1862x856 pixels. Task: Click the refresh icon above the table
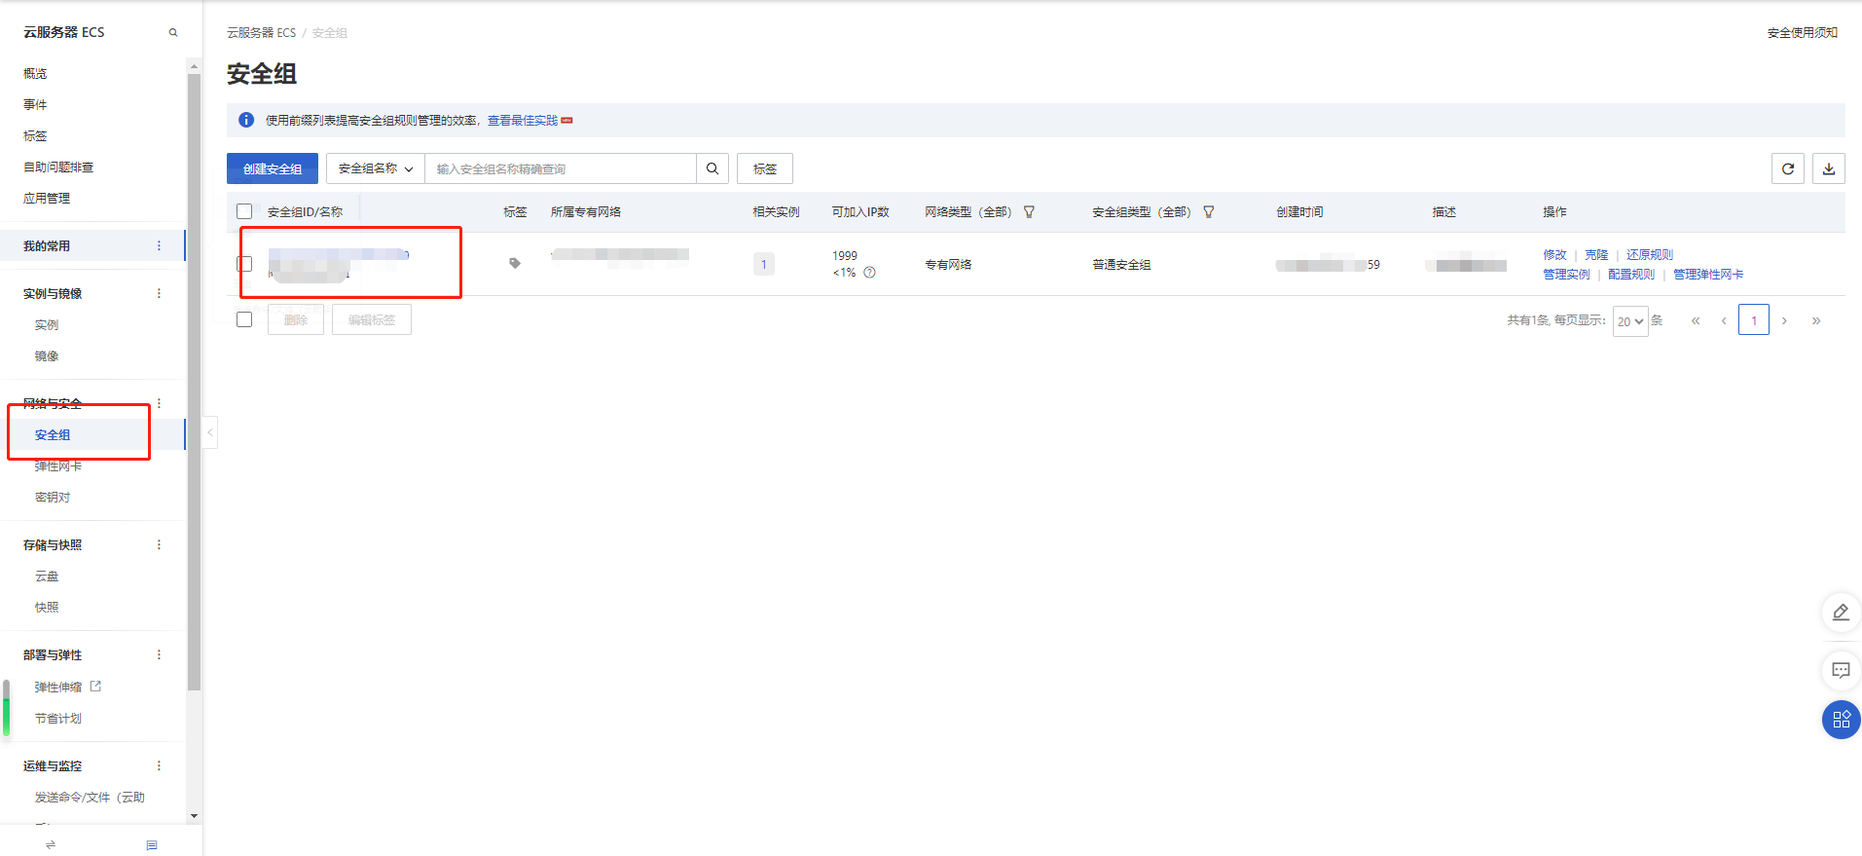pos(1787,168)
